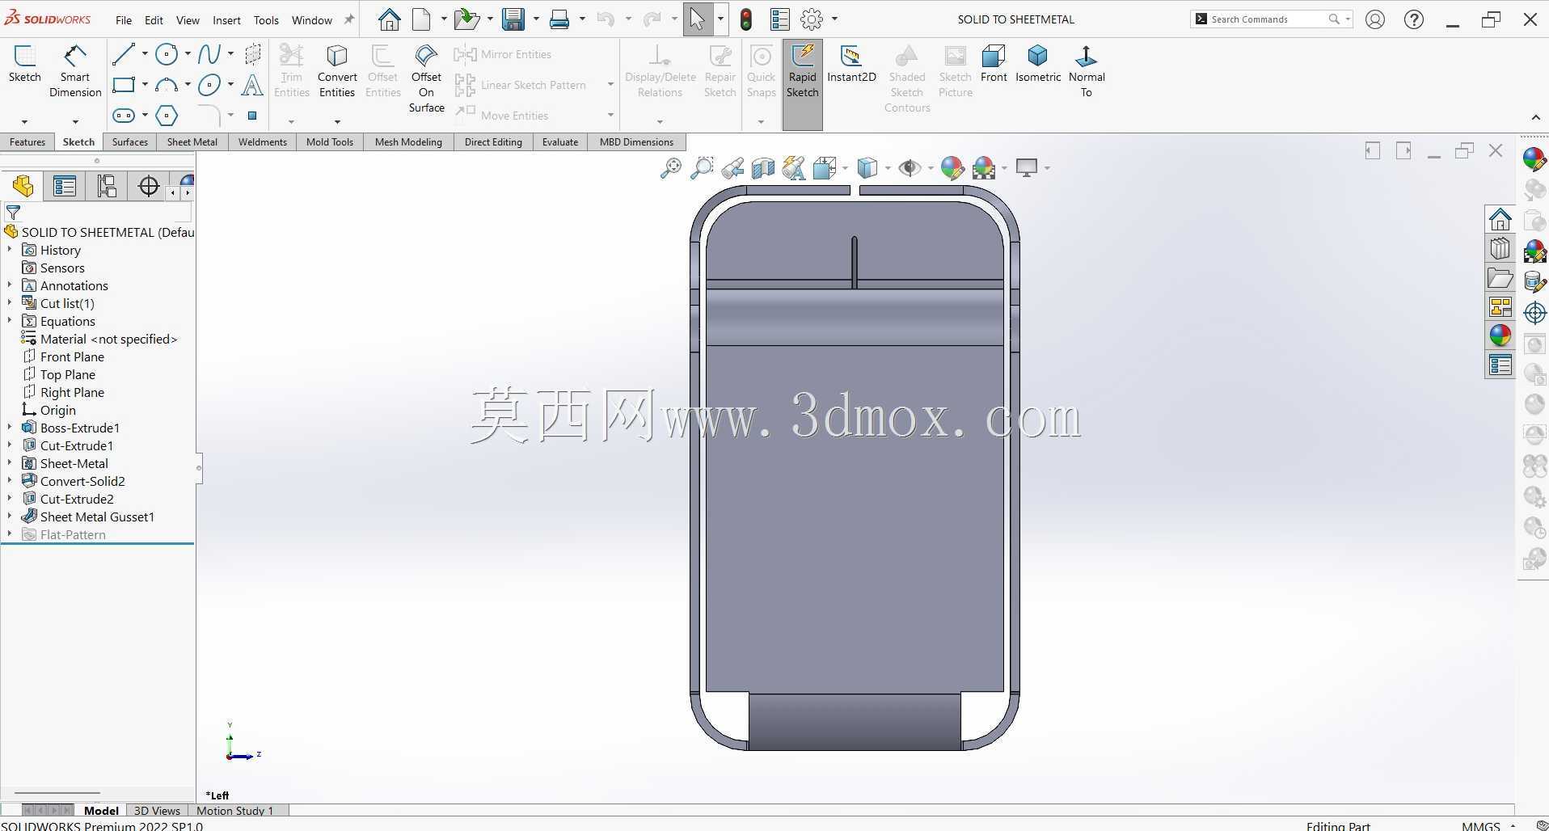Start a new Sketch
Screen dimensions: 1549x831
coord(25,65)
